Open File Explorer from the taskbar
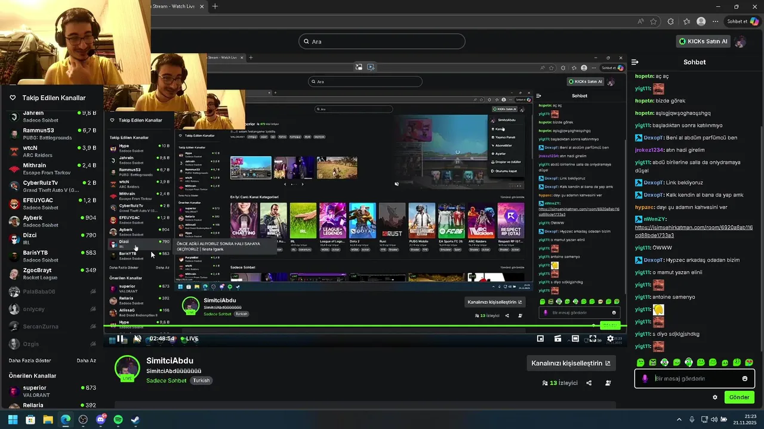The width and height of the screenshot is (764, 429). (x=48, y=419)
